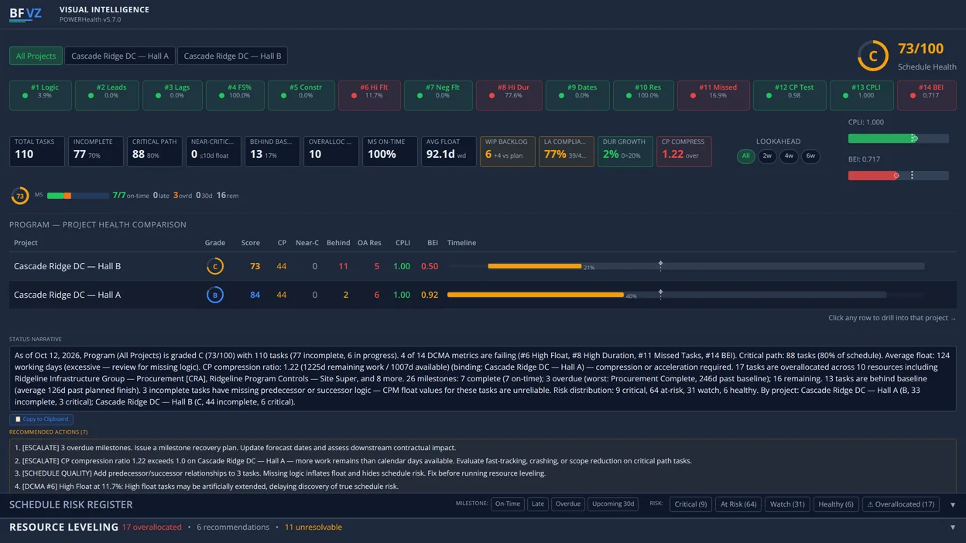
Task: Open the #9 Dates metric card
Action: coord(577,95)
